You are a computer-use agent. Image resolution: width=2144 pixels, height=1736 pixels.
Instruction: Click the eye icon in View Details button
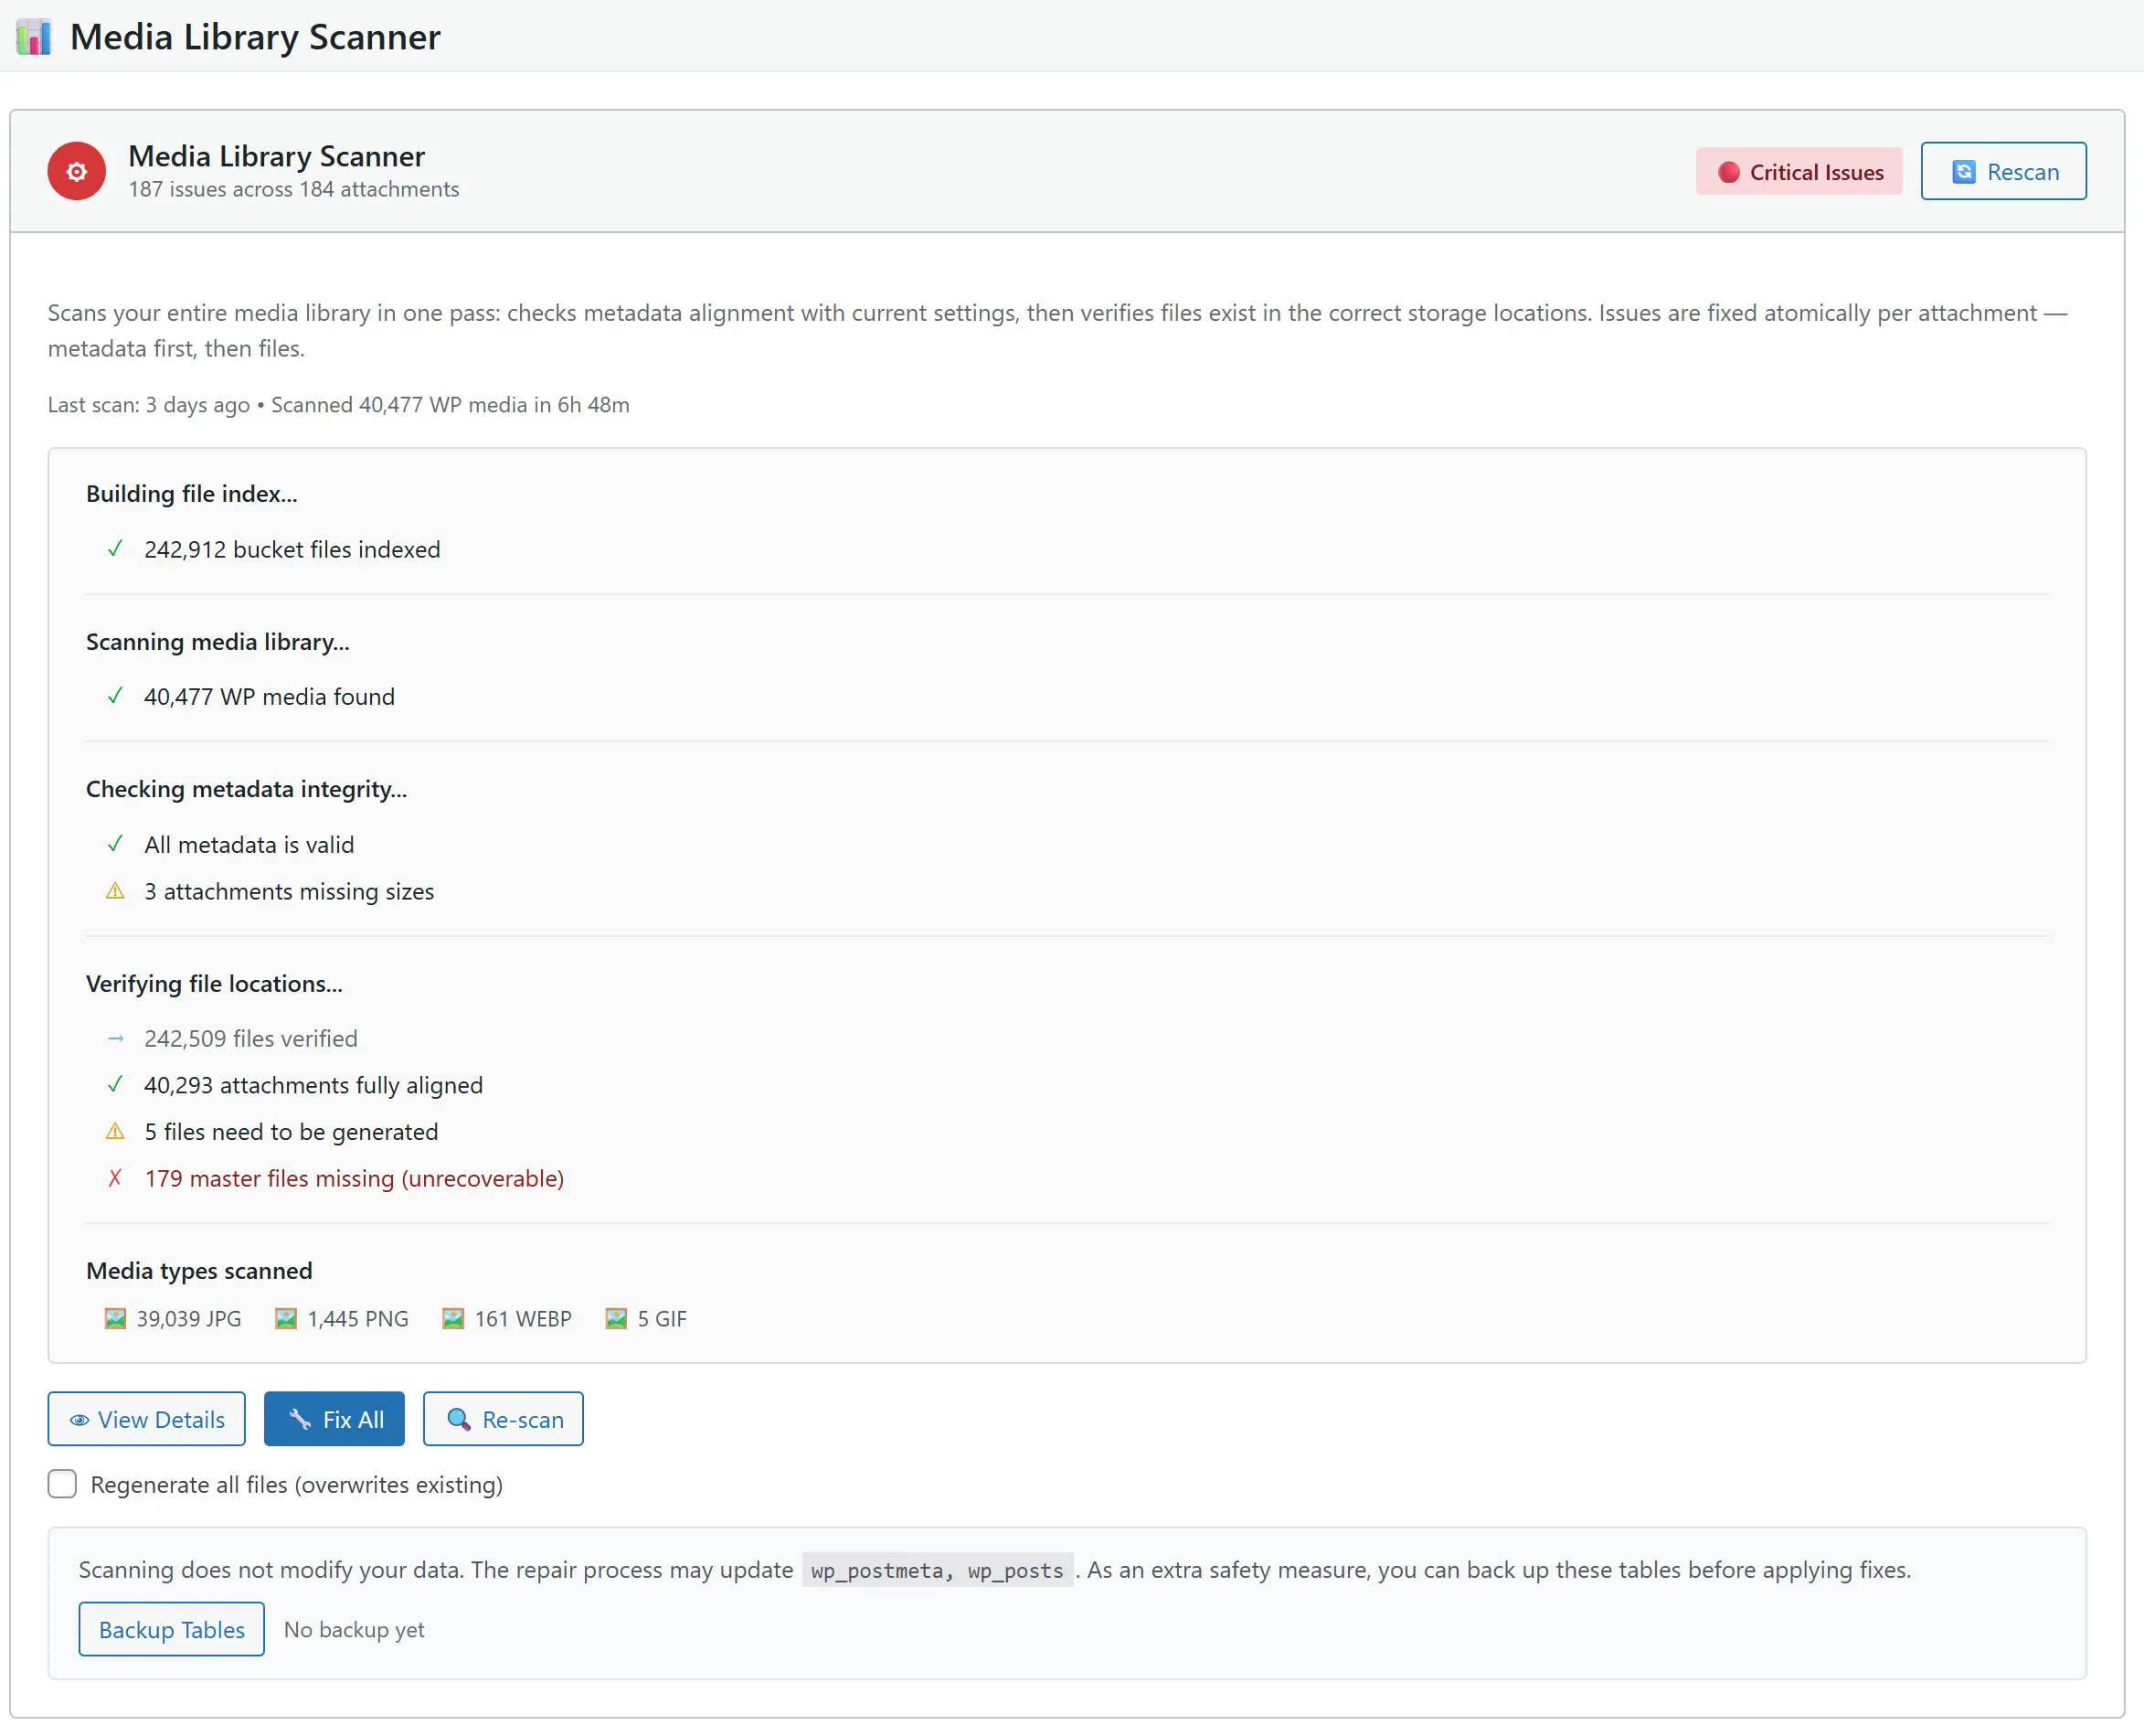(79, 1420)
